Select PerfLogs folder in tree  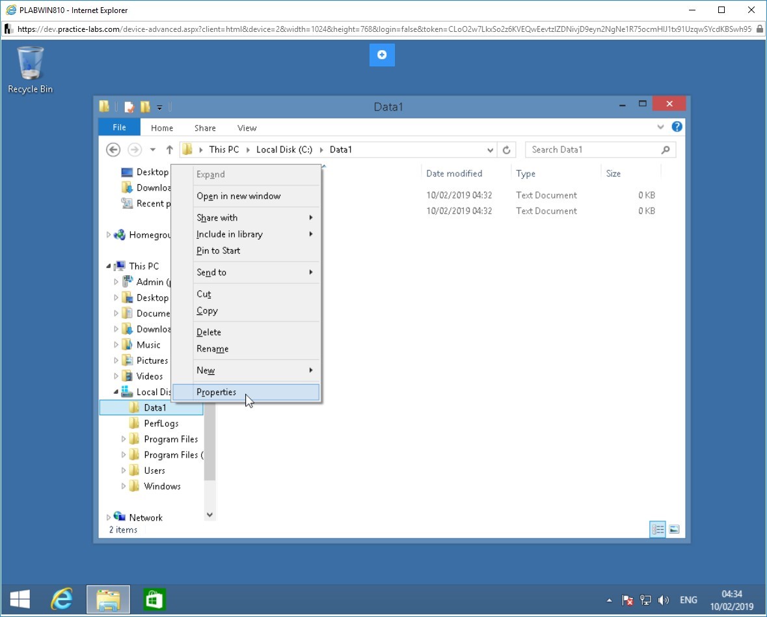pyautogui.click(x=161, y=424)
